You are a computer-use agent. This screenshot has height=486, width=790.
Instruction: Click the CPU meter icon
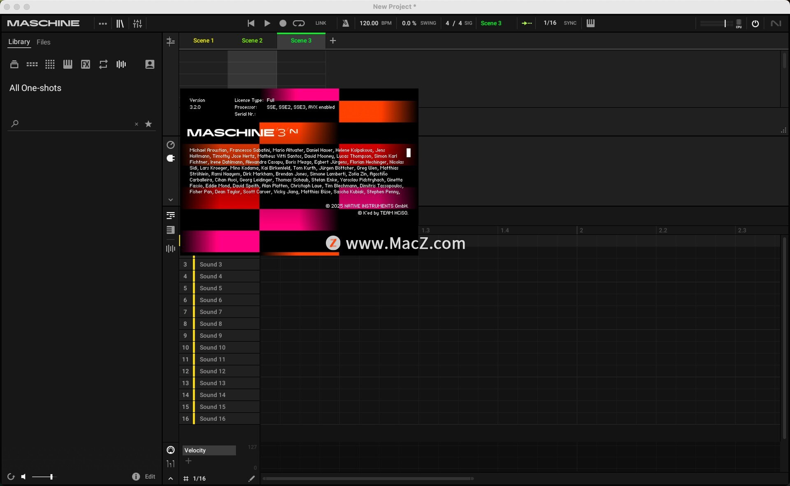point(739,24)
